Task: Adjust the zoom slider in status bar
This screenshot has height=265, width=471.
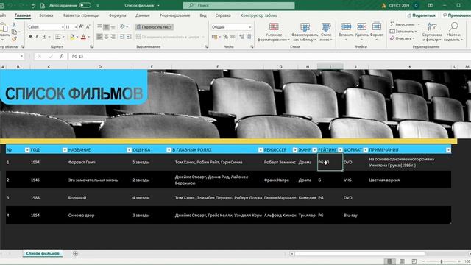Action: [x=442, y=261]
